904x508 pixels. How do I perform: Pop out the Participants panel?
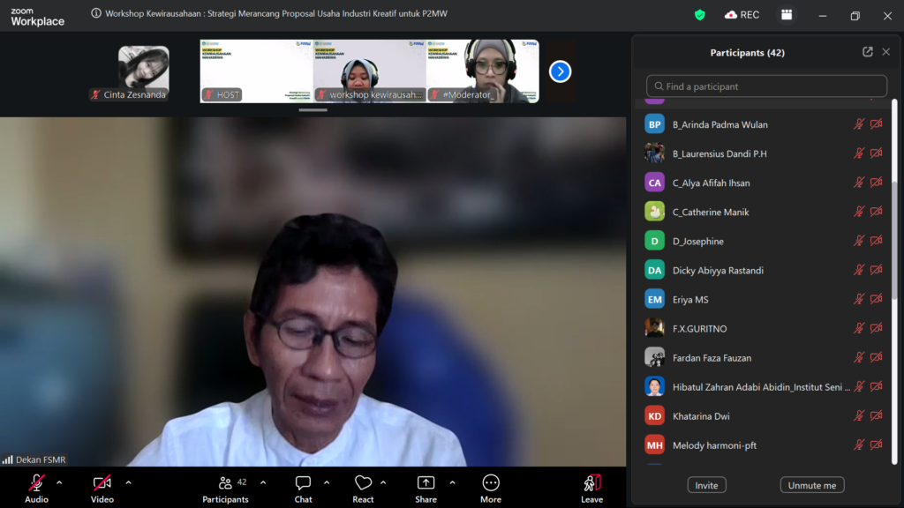tap(868, 52)
